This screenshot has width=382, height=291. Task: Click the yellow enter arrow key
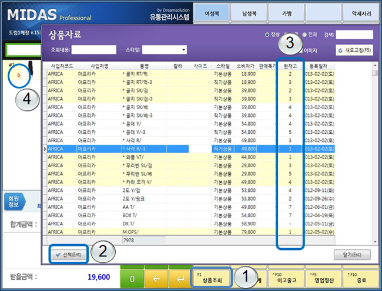[180, 279]
